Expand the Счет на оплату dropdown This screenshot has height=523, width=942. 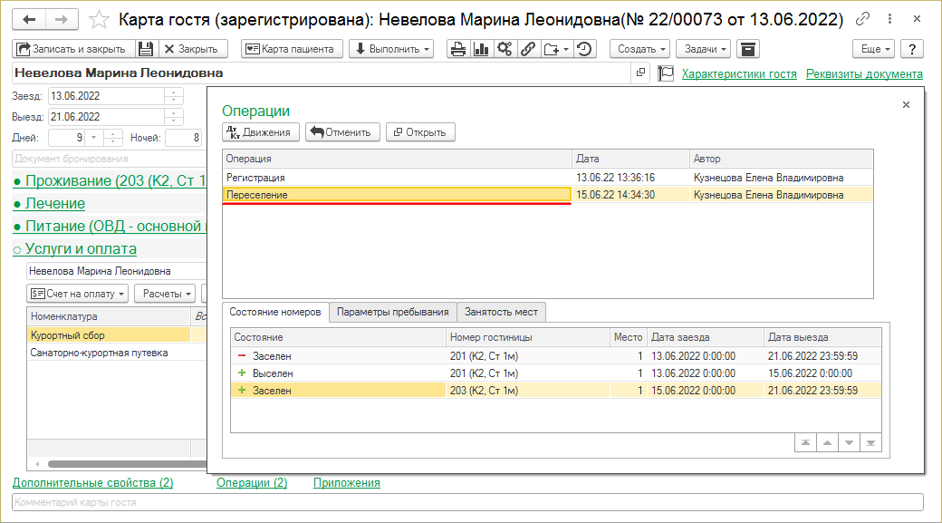tap(77, 293)
